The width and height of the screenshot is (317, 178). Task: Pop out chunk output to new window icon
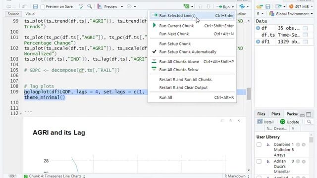click(222, 121)
